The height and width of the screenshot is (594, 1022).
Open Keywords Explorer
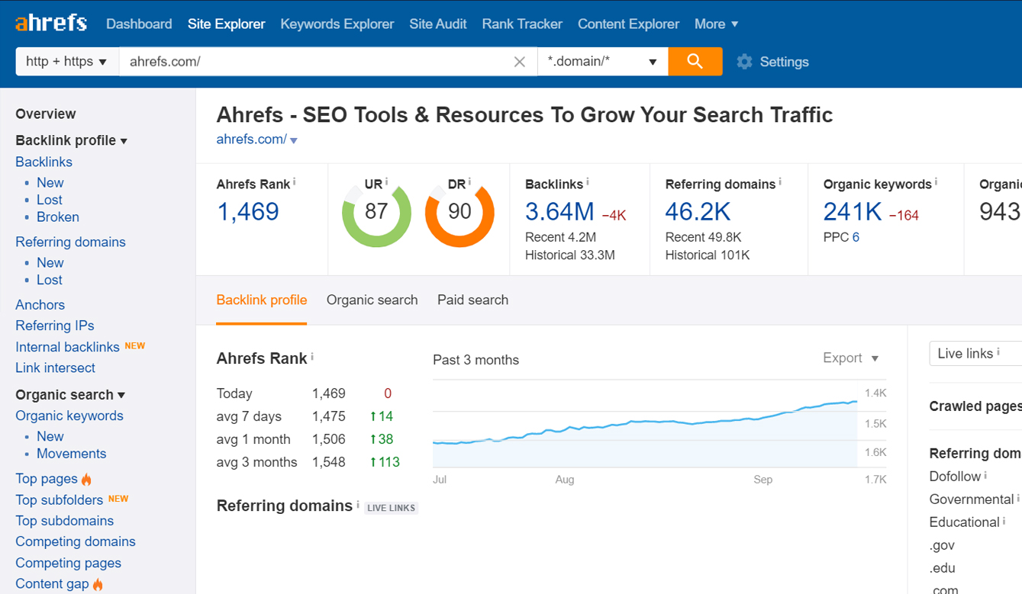(337, 24)
